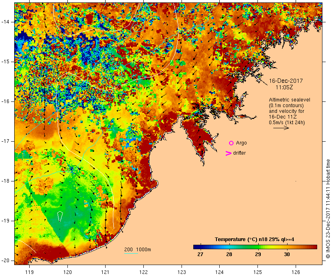This screenshot has height=276, width=333.
Task: Click the temperature color bar near 29
Action: coord(258,247)
